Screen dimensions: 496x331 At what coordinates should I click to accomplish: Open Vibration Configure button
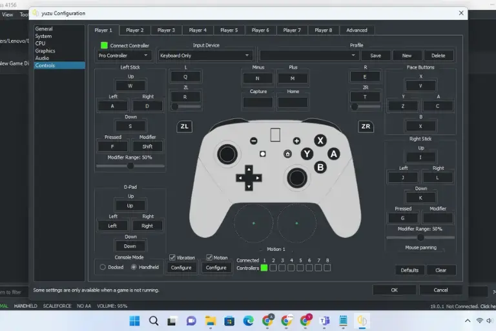181,268
